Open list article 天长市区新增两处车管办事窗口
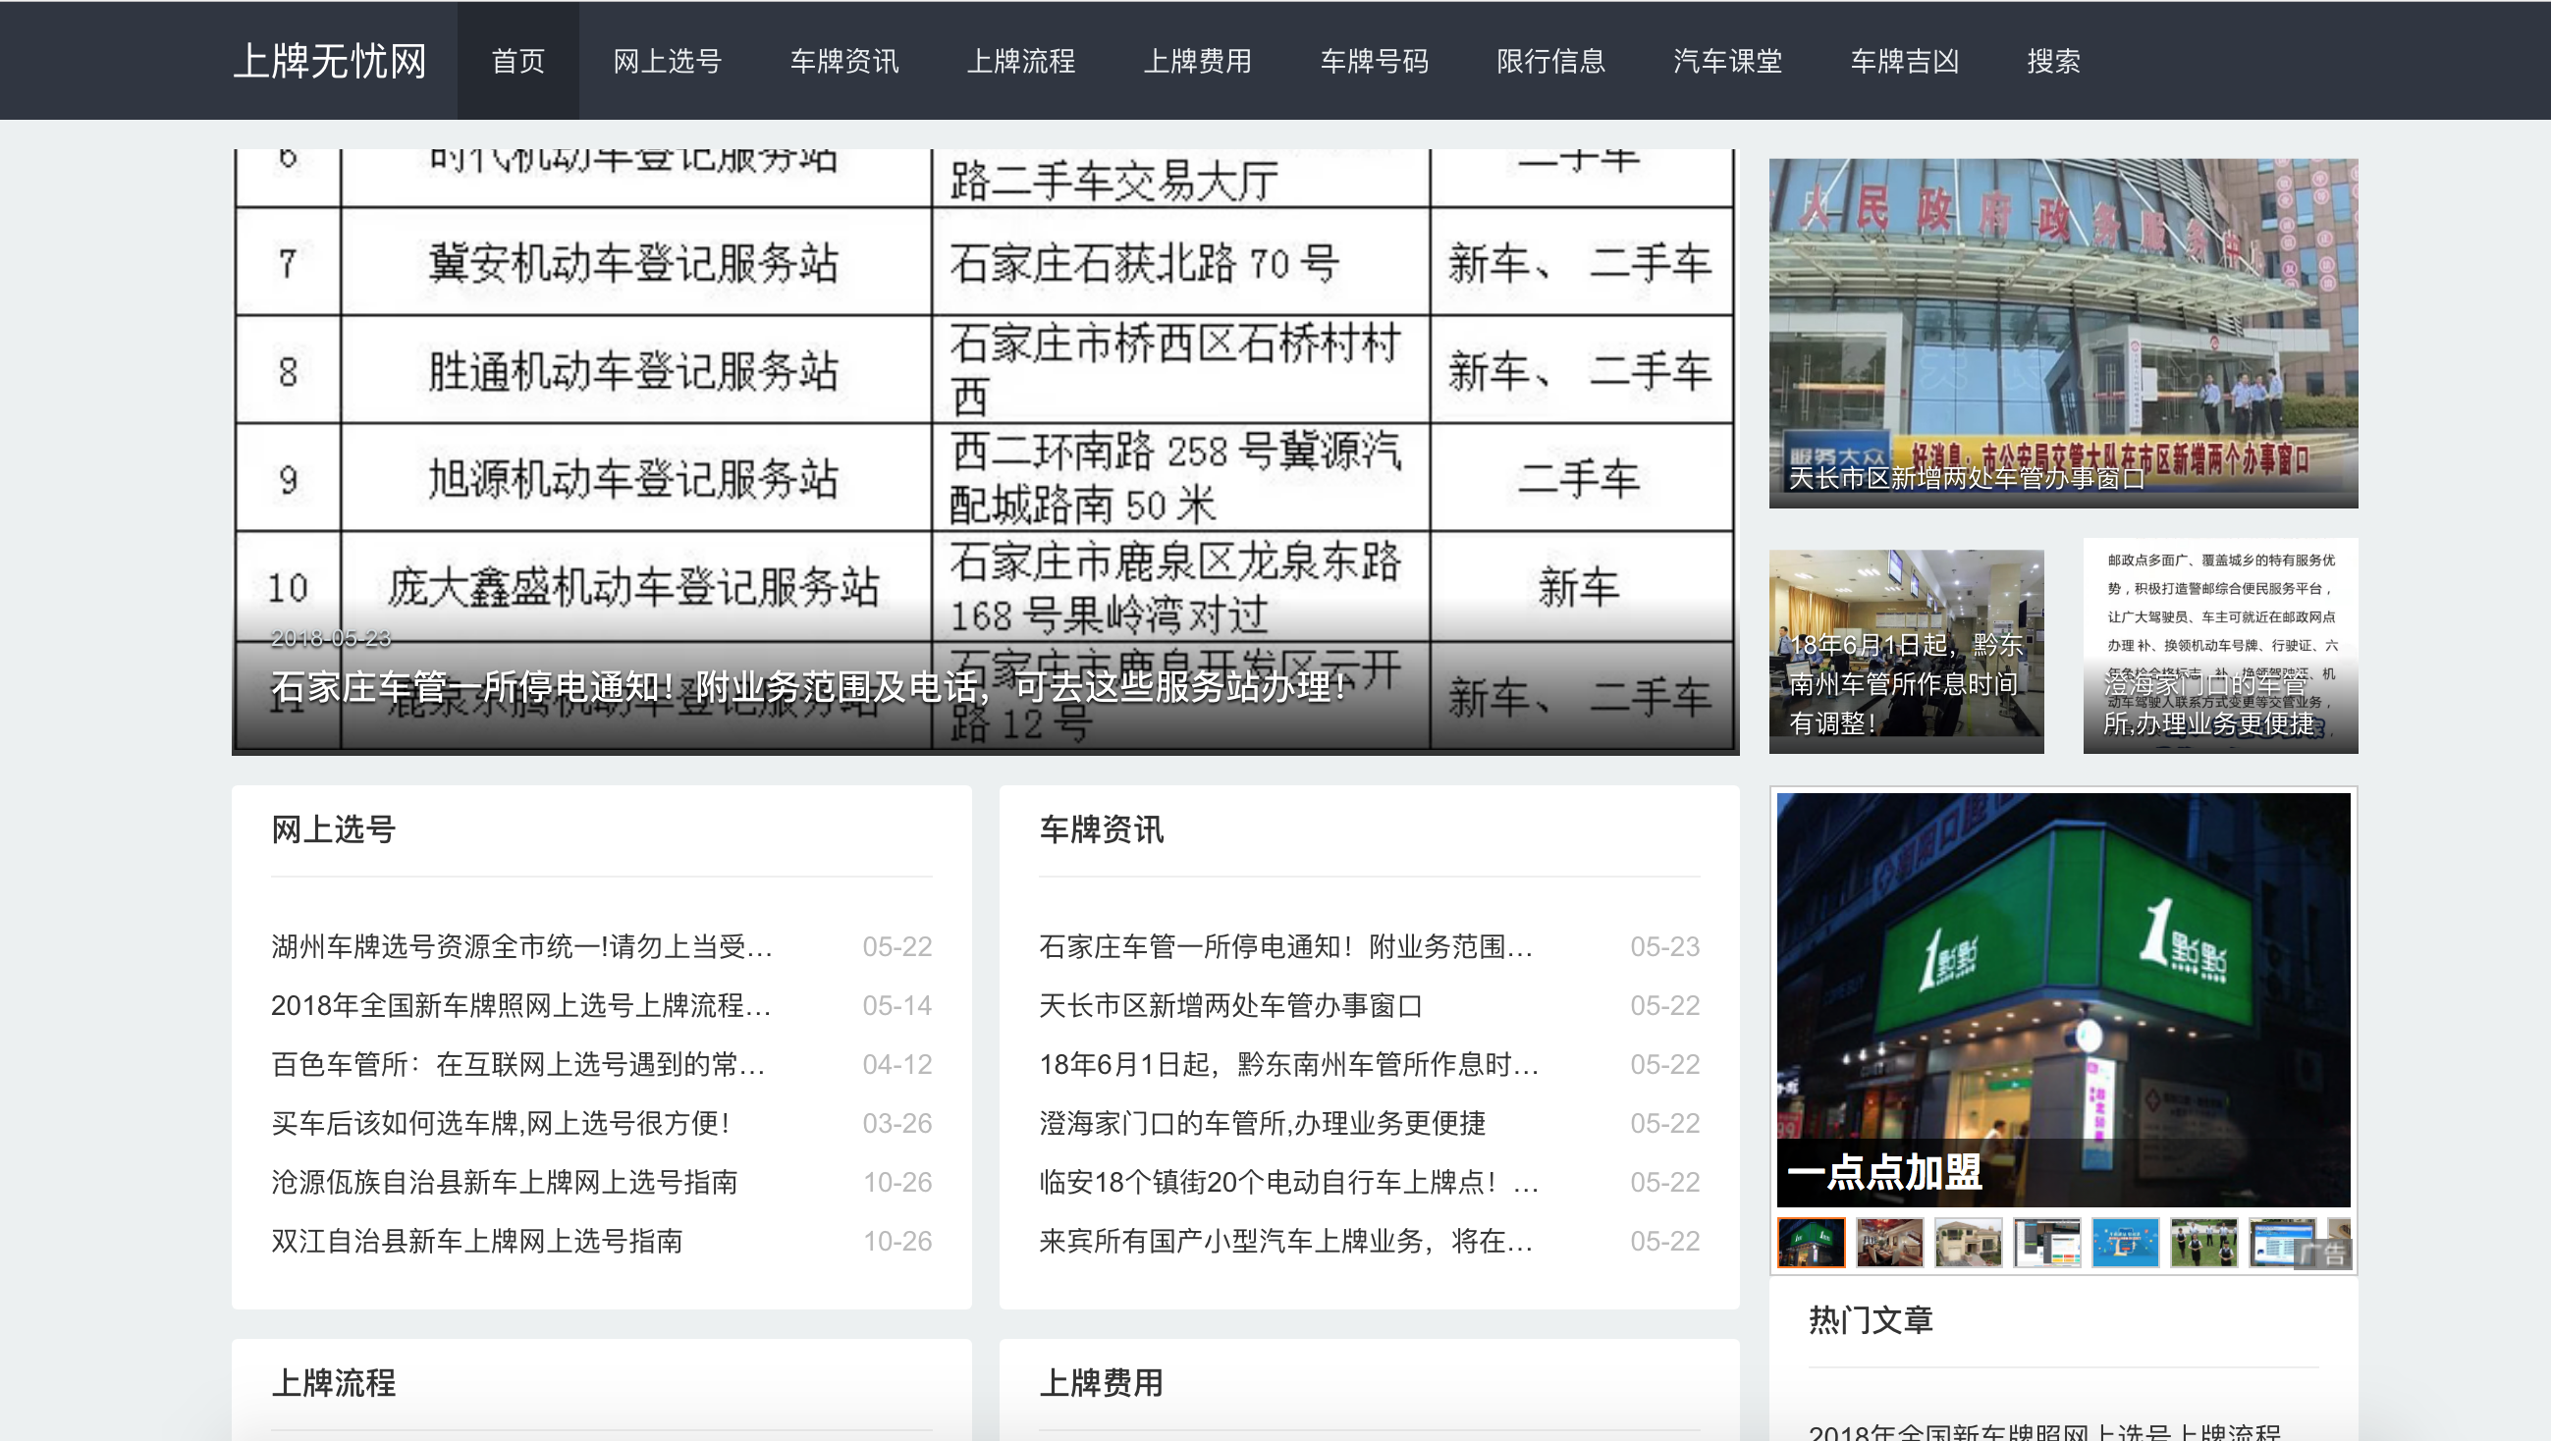Screen dimensions: 2551x1441 [1231, 1005]
